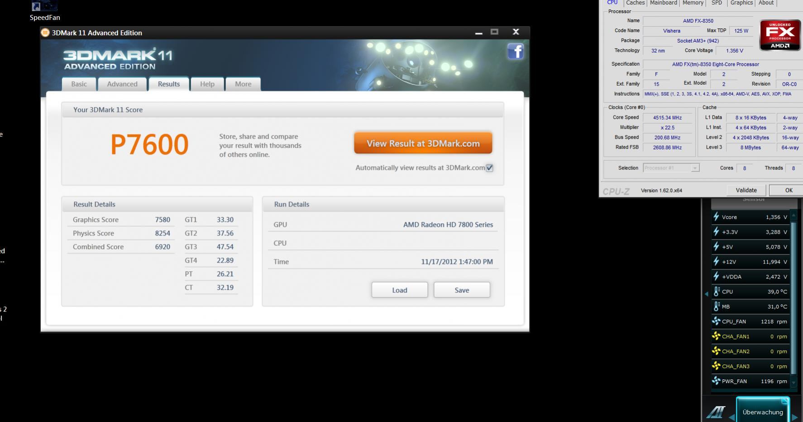803x422 pixels.
Task: Click the 3DMark 11 title bar app icon
Action: tap(45, 33)
